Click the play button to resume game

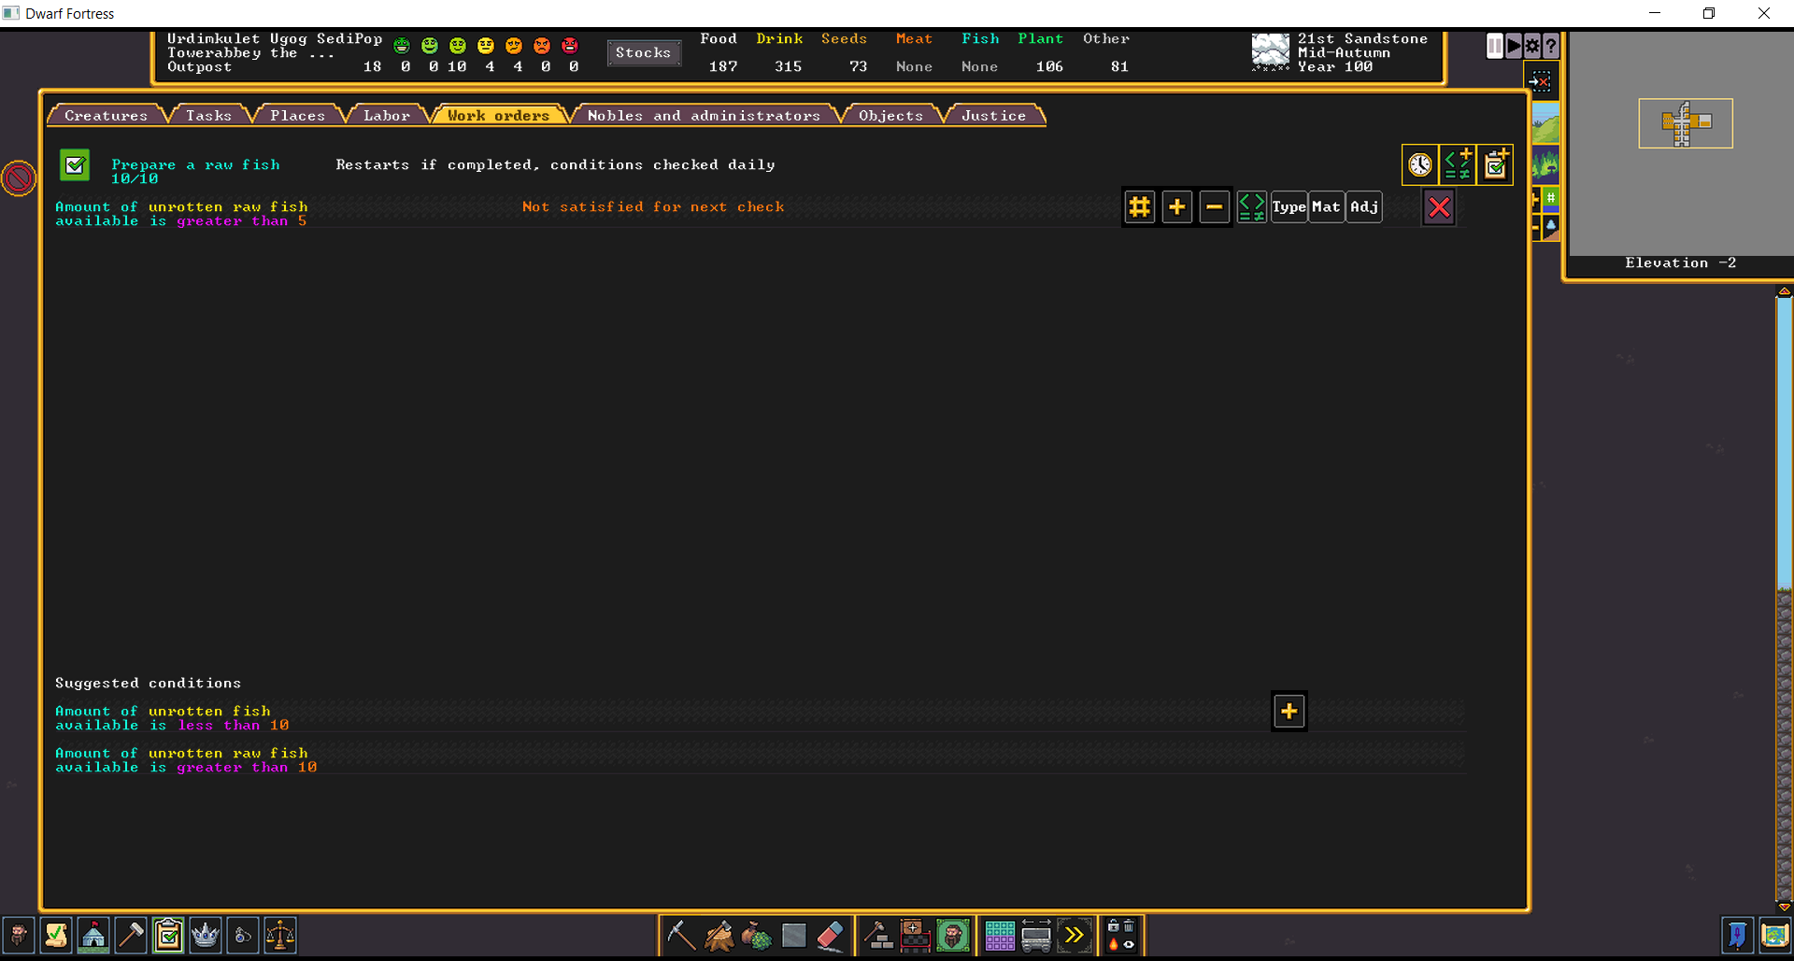[1514, 46]
